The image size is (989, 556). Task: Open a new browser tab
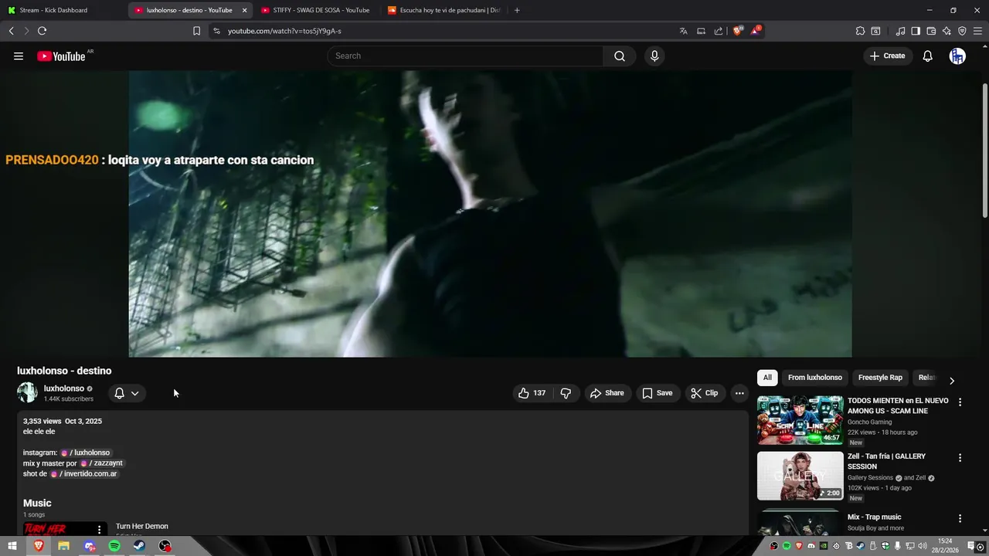[517, 10]
